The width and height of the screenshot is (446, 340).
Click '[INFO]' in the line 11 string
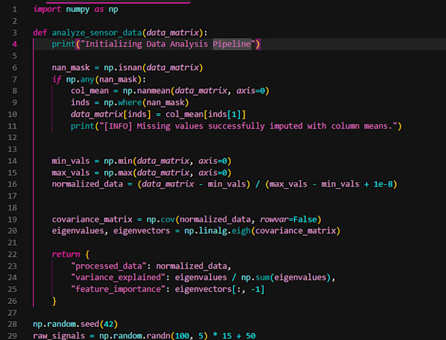tap(118, 126)
